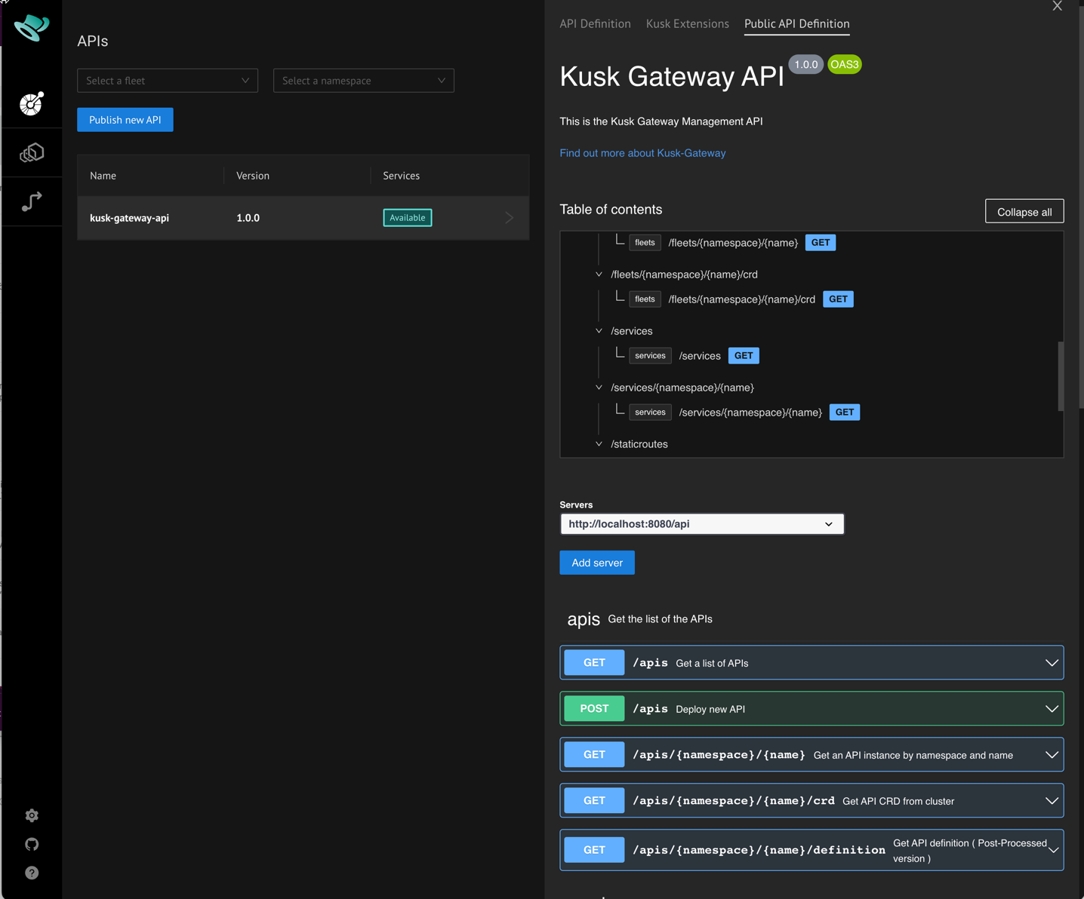
Task: Close the API details panel
Action: 1057,6
